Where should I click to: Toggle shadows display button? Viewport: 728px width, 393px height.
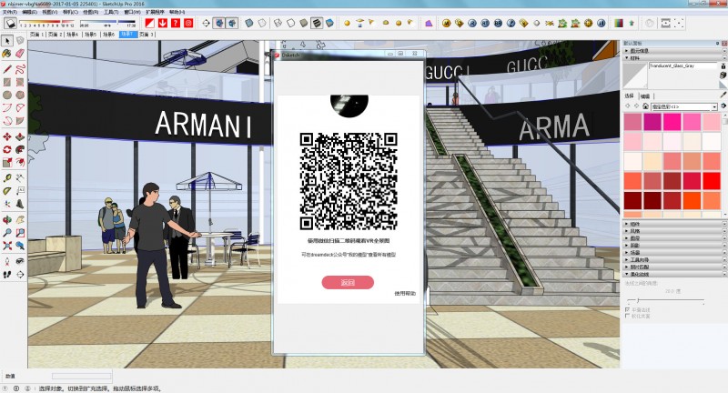tap(11, 23)
